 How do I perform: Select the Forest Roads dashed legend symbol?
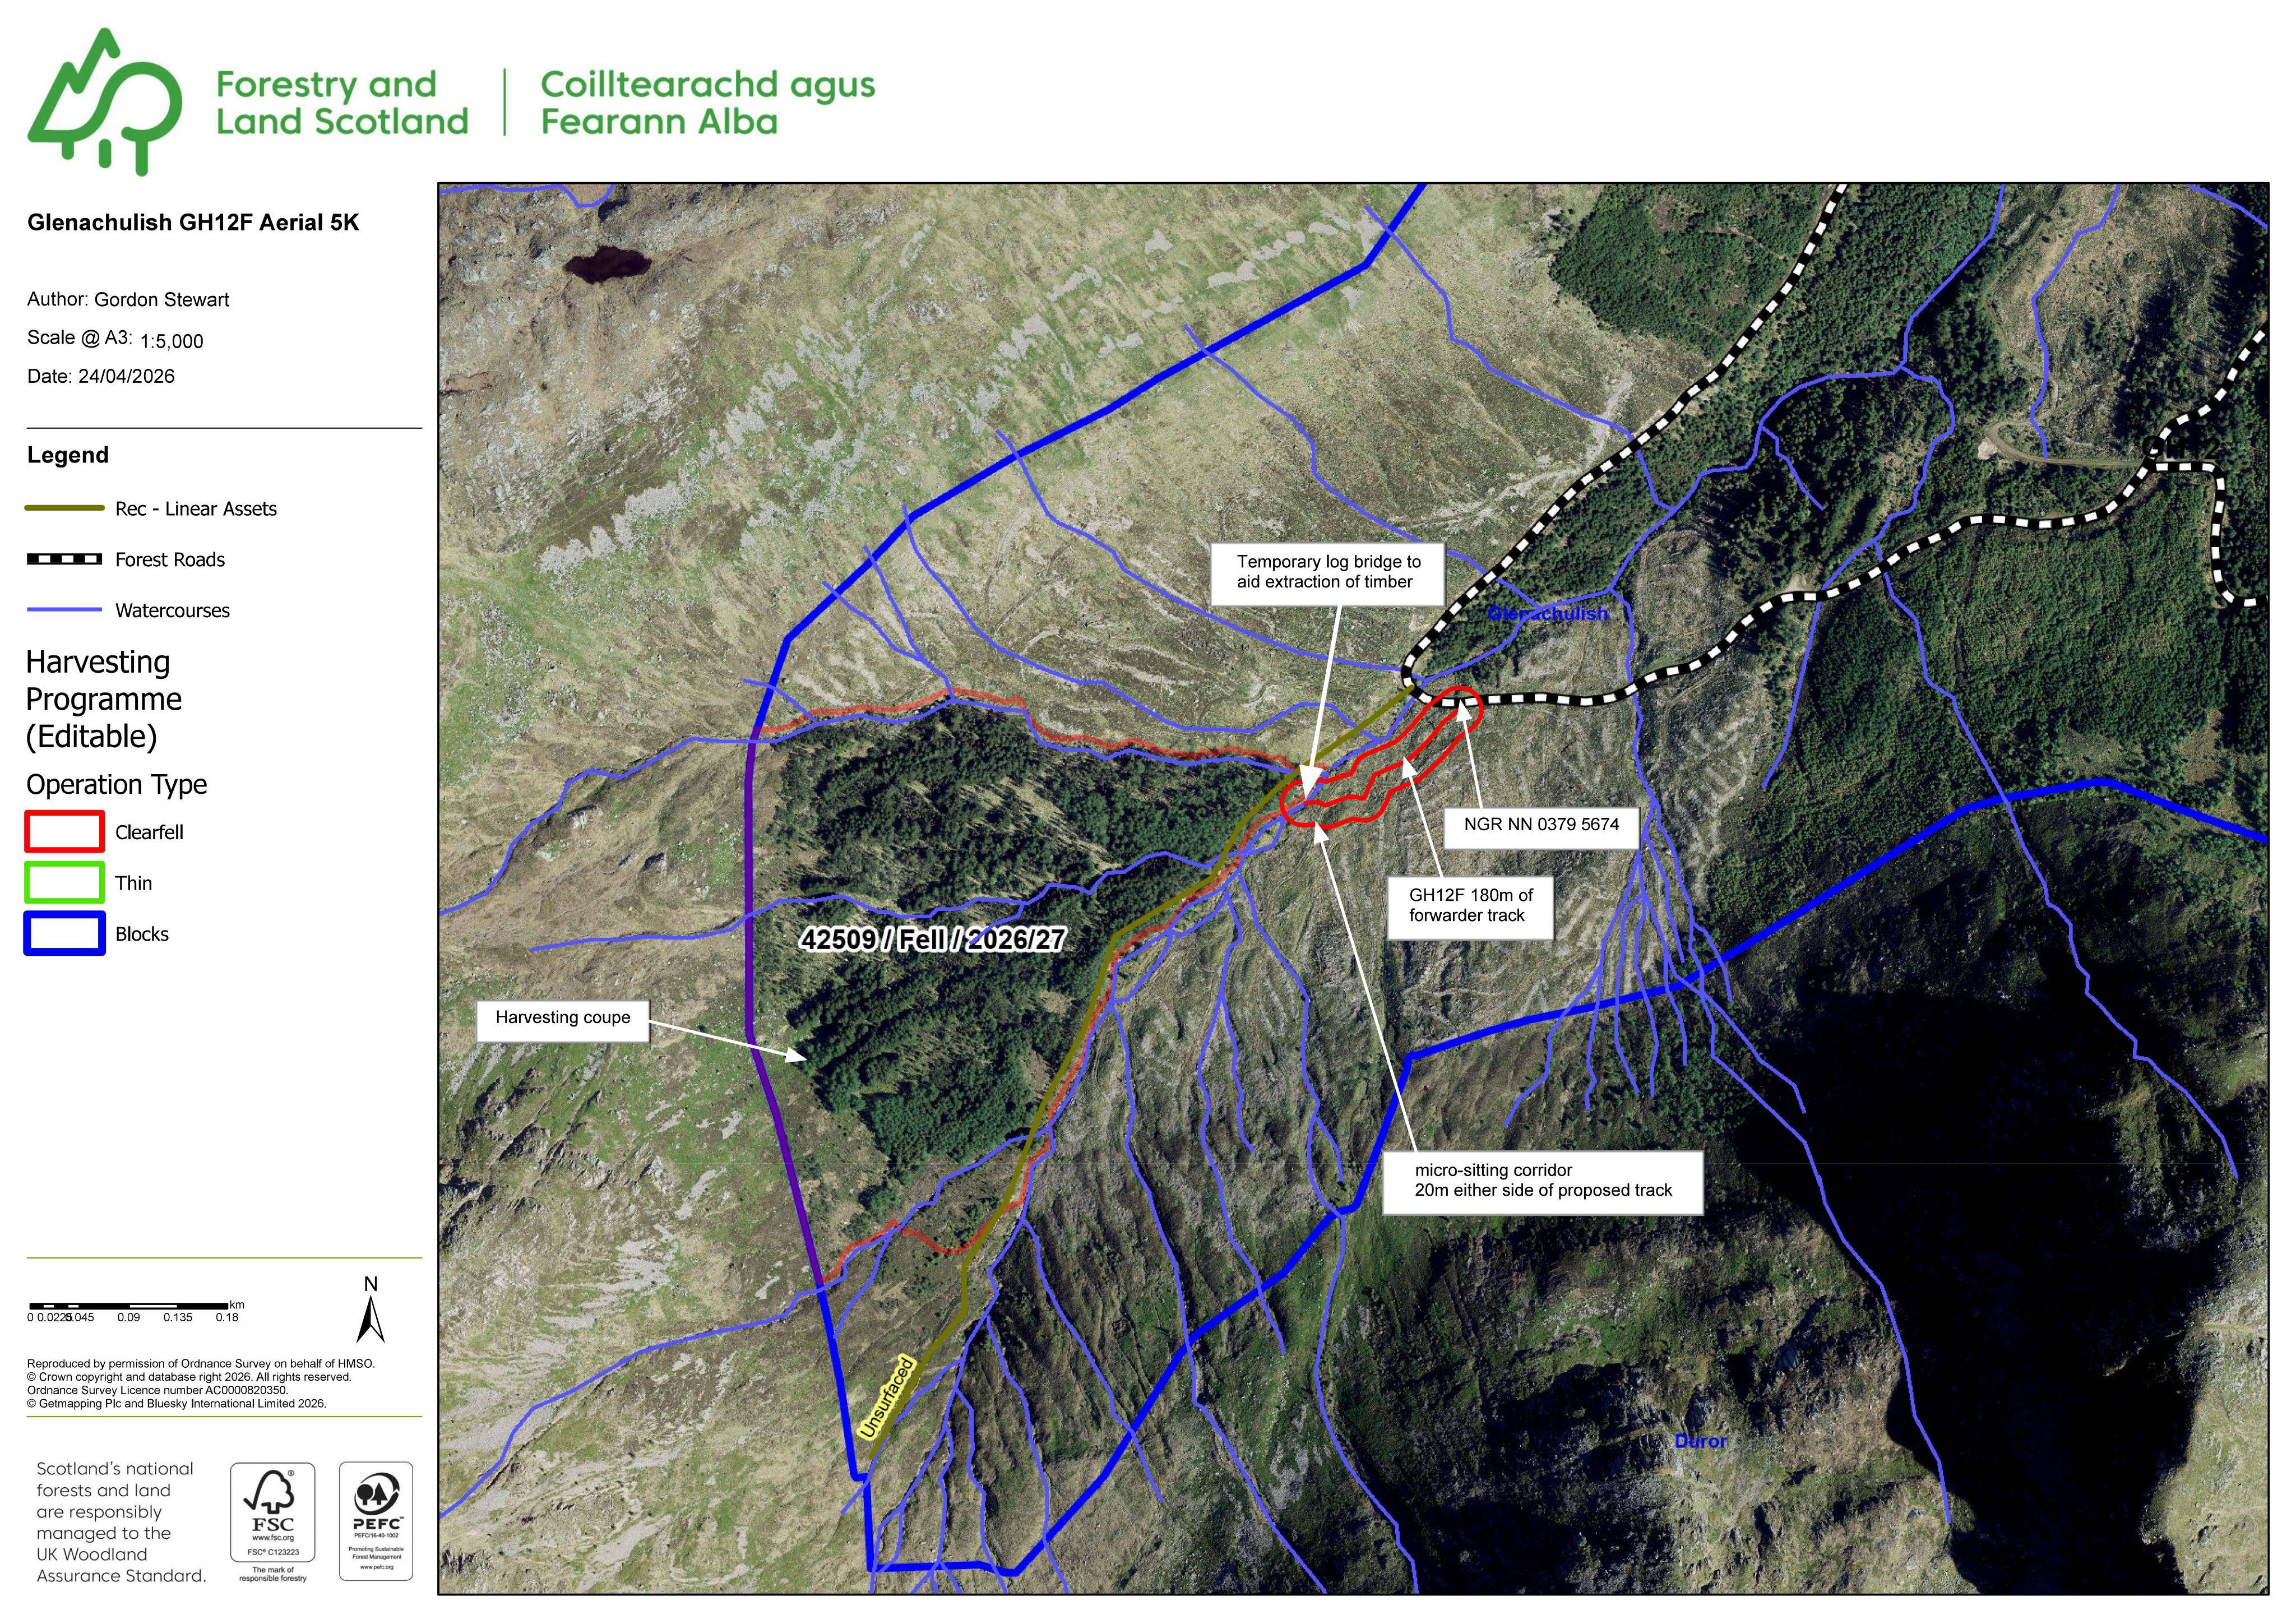point(64,559)
